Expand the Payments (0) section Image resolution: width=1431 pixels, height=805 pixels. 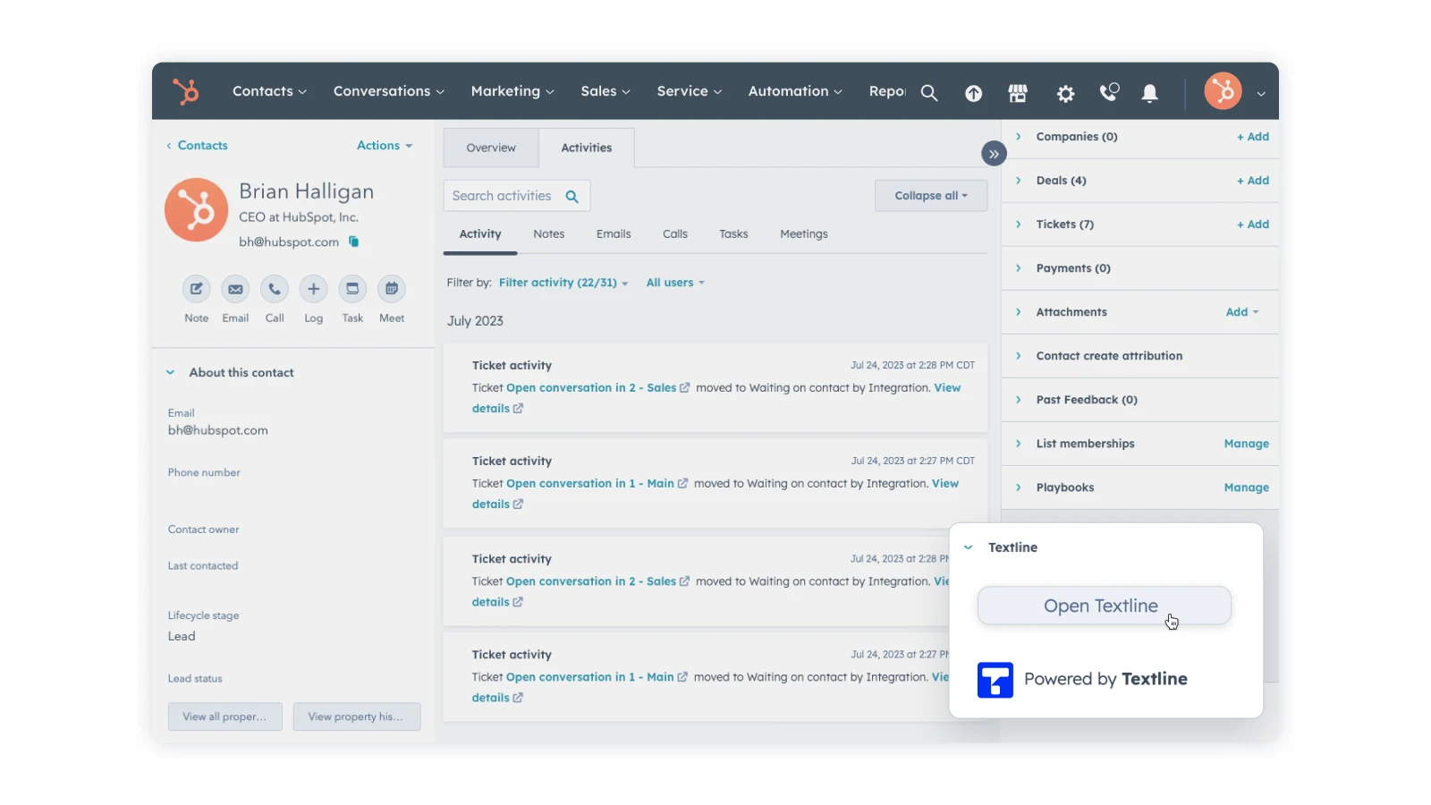click(x=1018, y=268)
